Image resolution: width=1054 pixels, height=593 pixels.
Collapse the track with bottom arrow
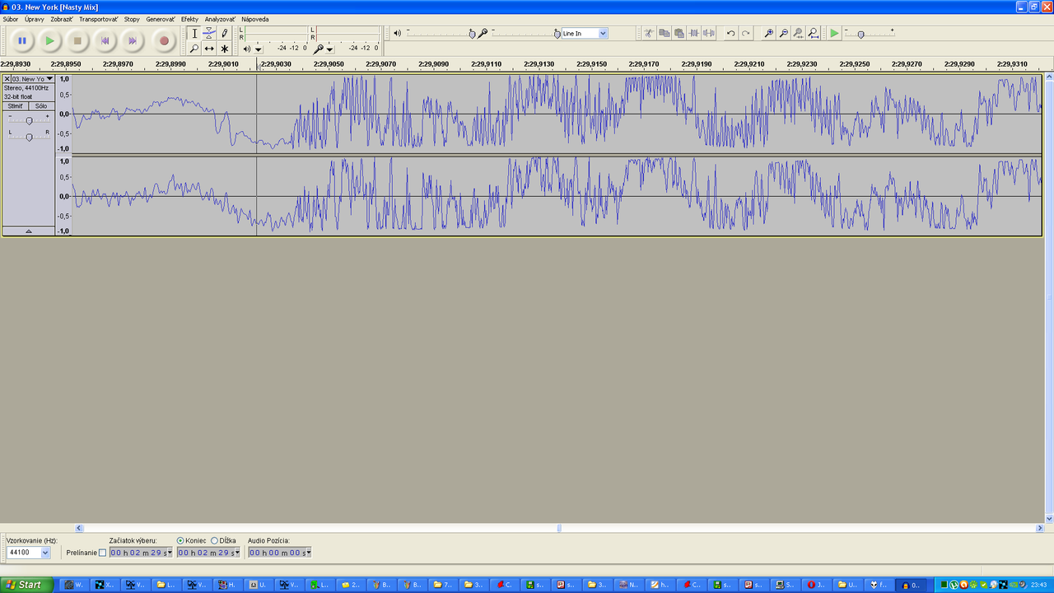coord(29,231)
